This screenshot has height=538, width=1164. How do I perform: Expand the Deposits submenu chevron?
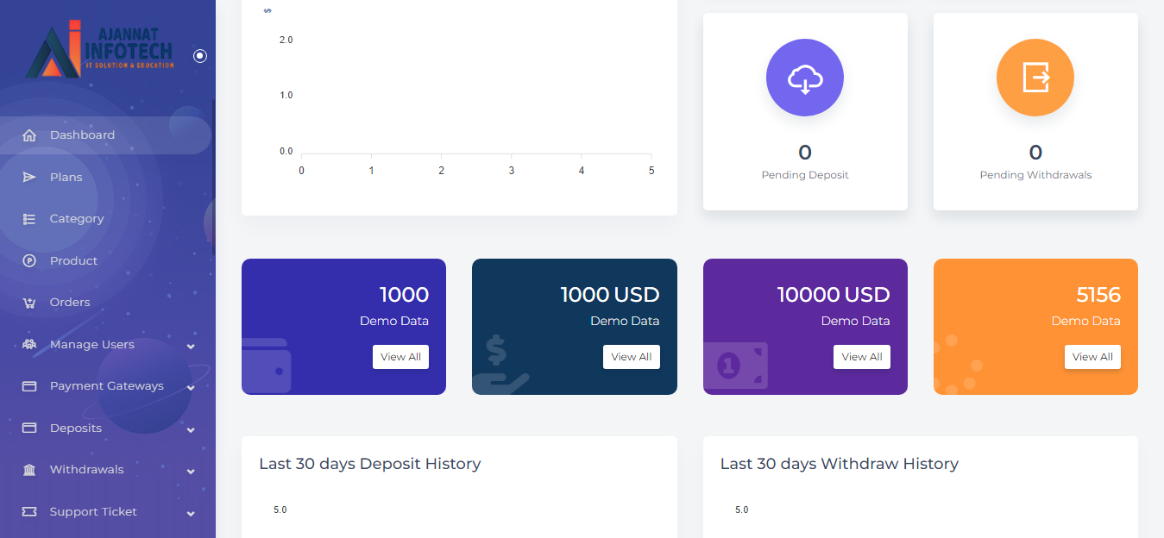[x=191, y=429]
